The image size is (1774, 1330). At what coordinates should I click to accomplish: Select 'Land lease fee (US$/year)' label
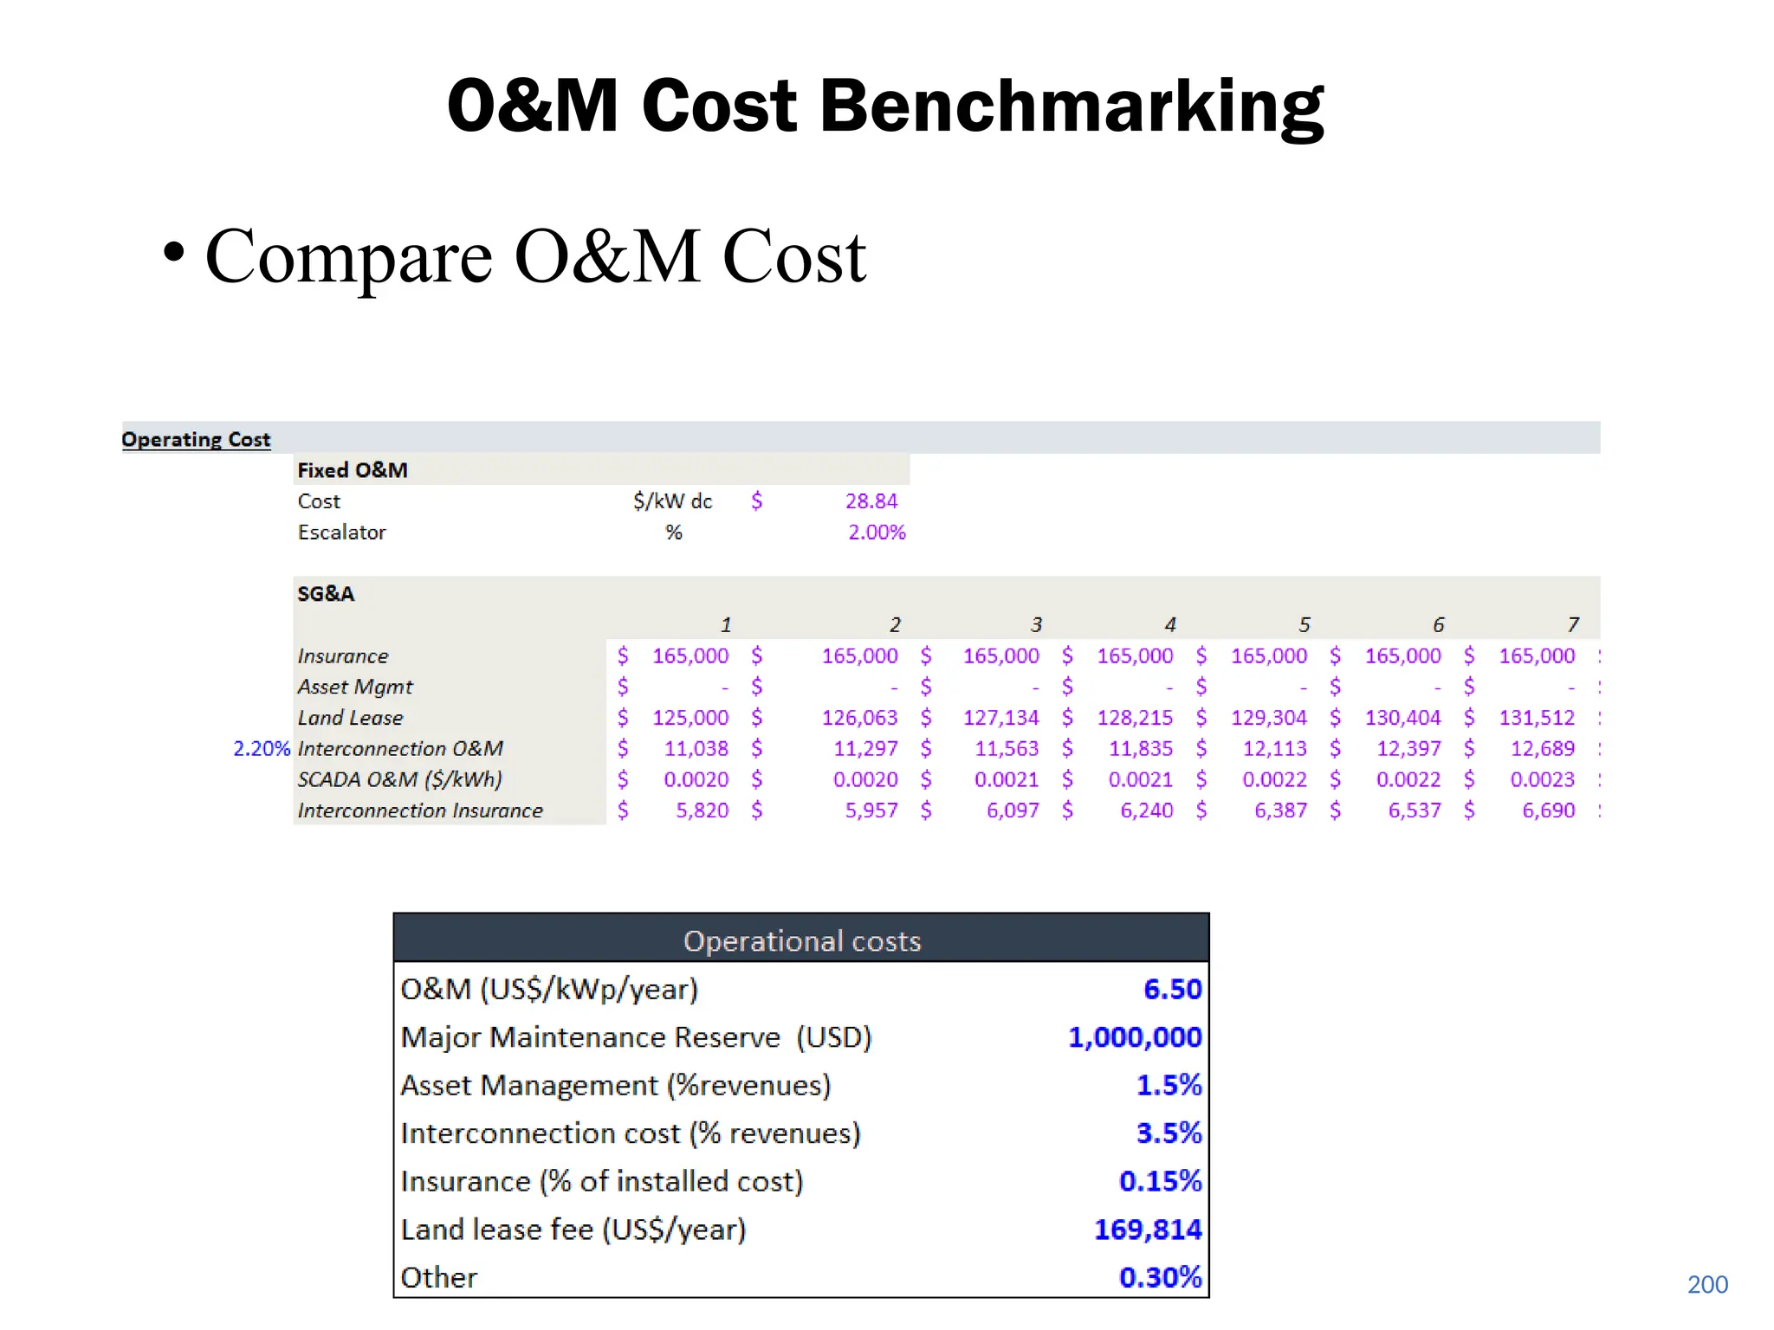tap(573, 1230)
